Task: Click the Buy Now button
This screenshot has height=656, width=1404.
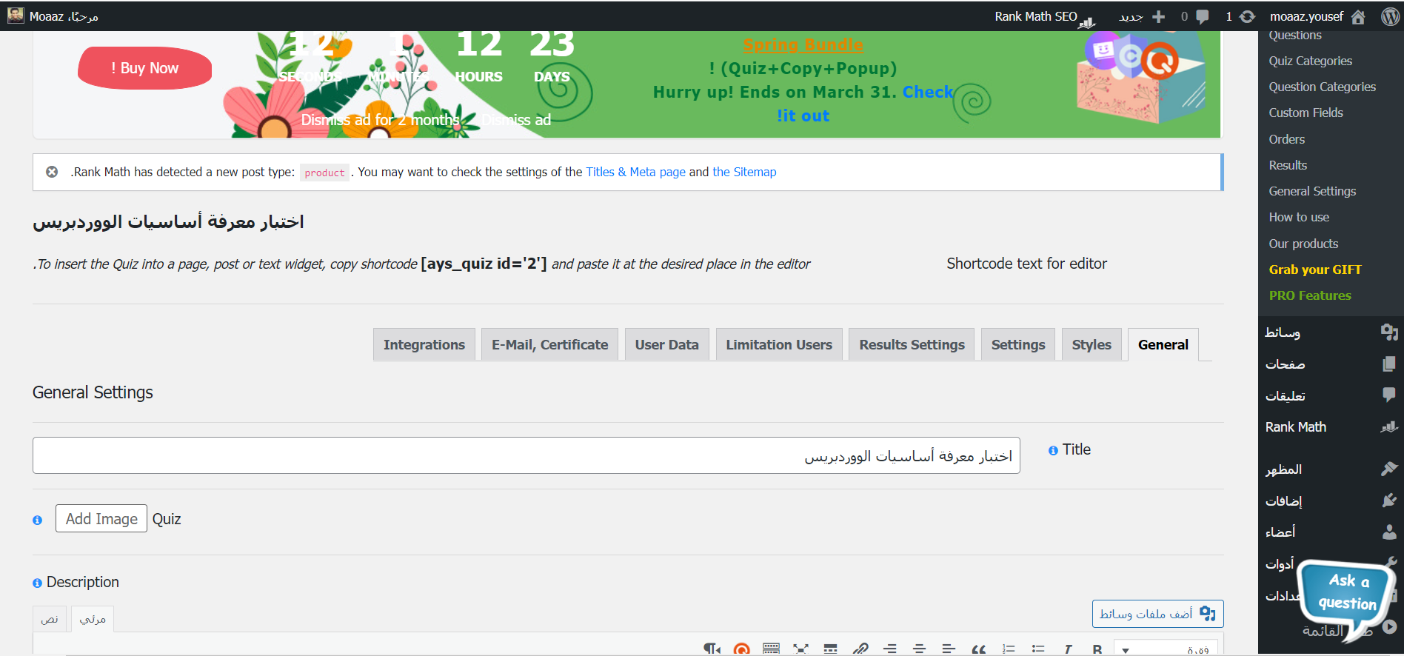Action: (145, 68)
